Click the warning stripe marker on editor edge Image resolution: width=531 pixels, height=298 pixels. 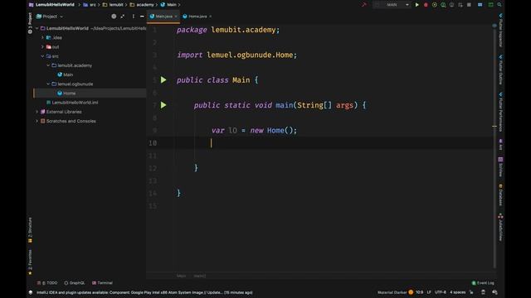(494, 127)
